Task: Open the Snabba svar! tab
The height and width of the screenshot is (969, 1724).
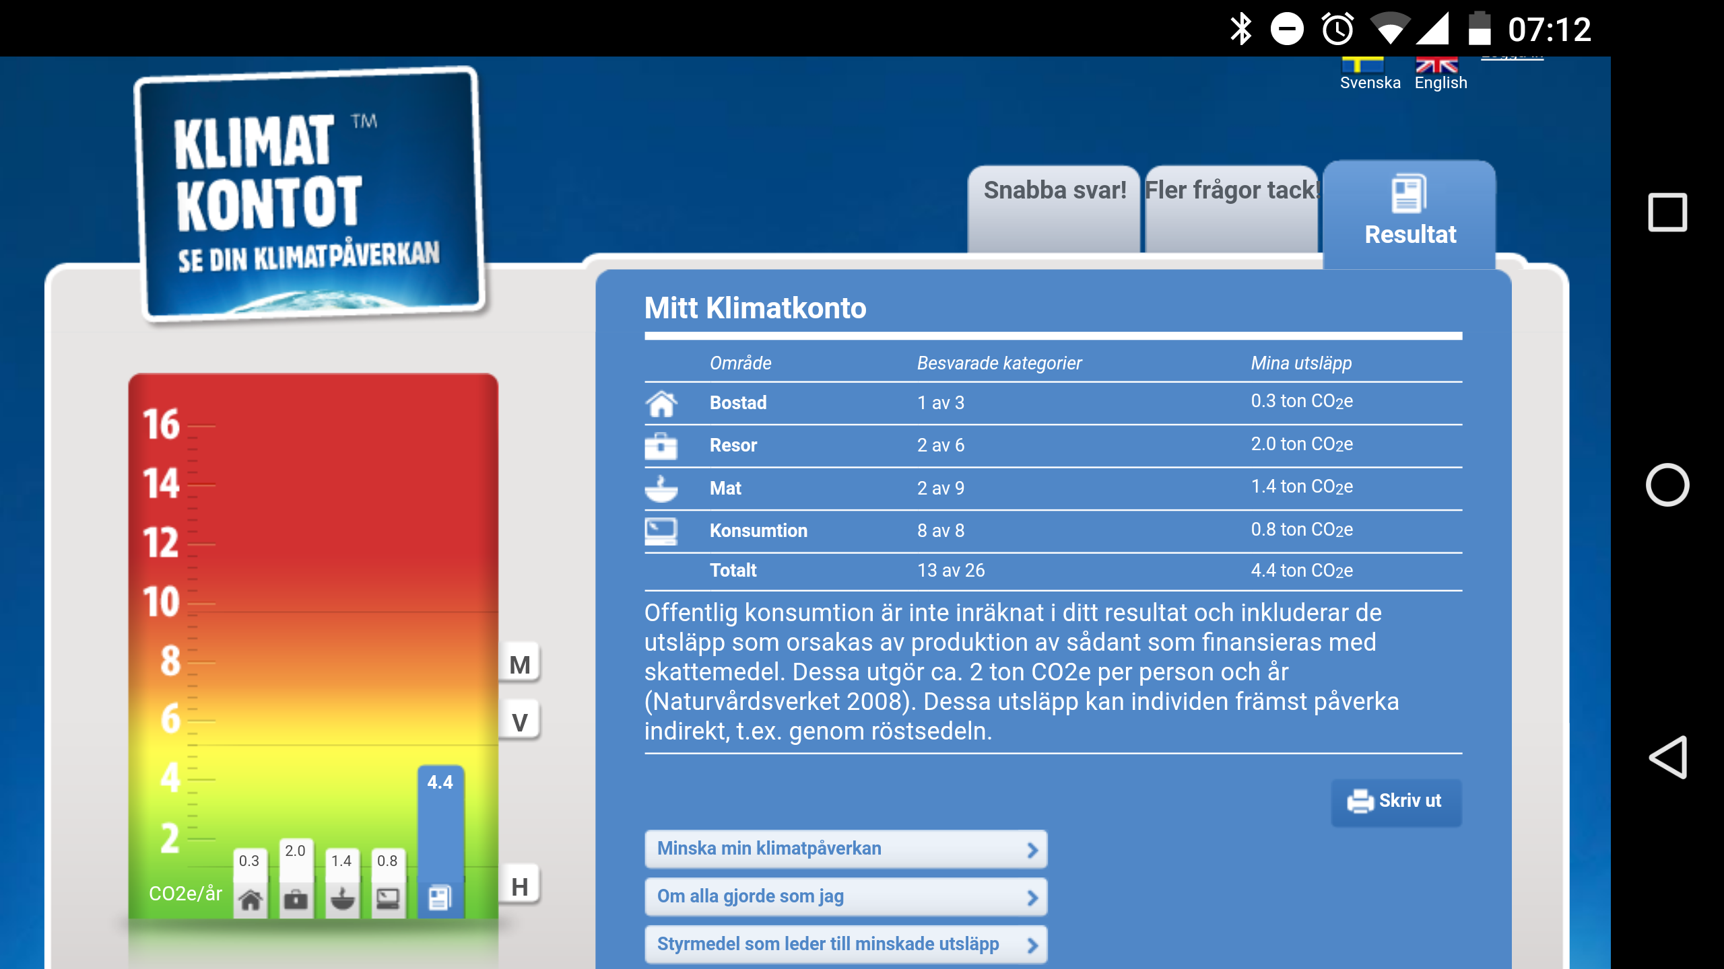Action: click(x=1054, y=209)
